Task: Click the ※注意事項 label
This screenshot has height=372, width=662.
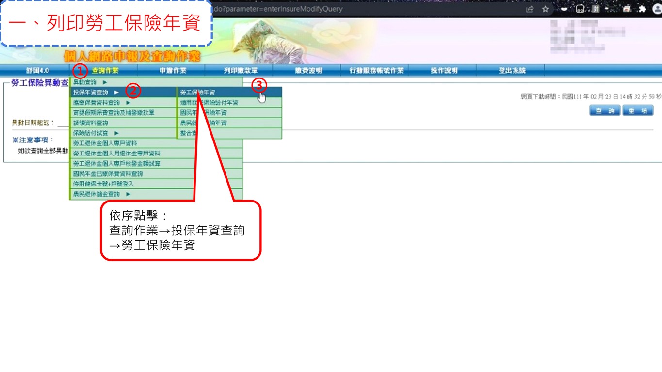Action: 33,140
